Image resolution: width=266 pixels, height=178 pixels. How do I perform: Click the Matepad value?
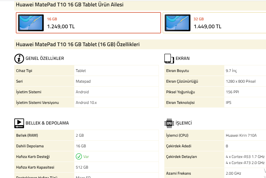coord(83,81)
